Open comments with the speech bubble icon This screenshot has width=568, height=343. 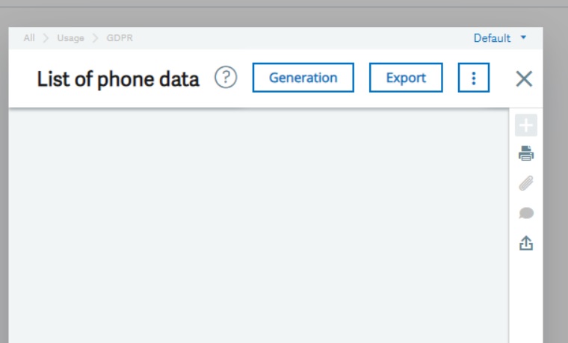click(526, 214)
